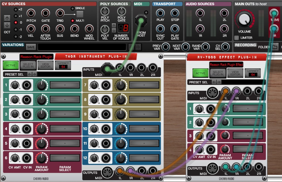Click the Audio Sources 2R jack
This screenshot has height=182, width=282.
coord(224,29)
